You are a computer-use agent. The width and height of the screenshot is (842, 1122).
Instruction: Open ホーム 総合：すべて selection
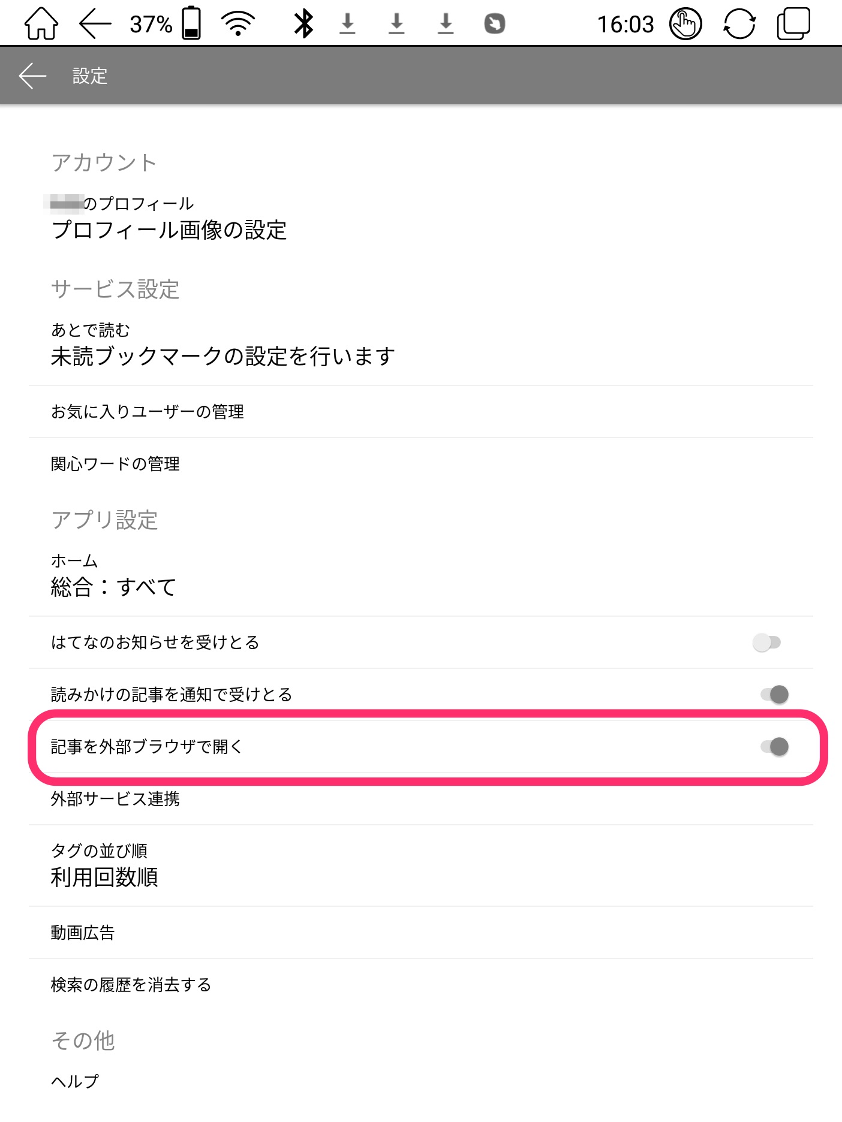(x=421, y=575)
